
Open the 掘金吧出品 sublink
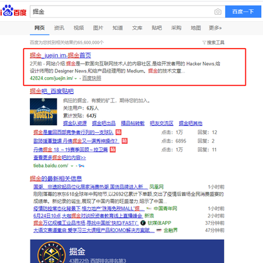click(x=103, y=123)
